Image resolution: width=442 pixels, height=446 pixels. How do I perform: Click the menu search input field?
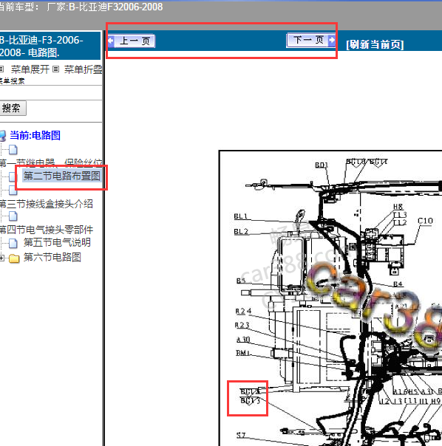tap(51, 93)
